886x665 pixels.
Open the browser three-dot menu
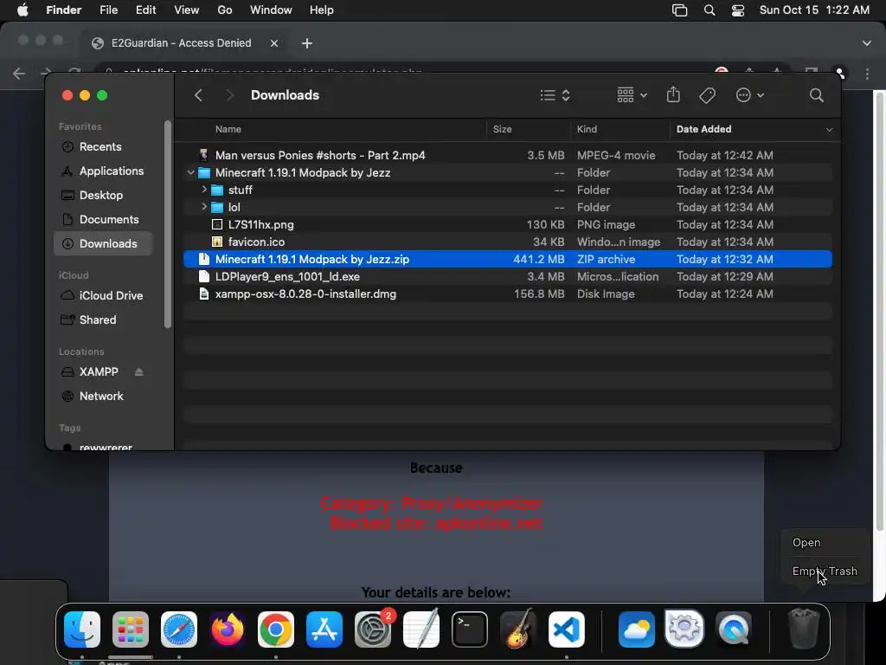point(867,74)
